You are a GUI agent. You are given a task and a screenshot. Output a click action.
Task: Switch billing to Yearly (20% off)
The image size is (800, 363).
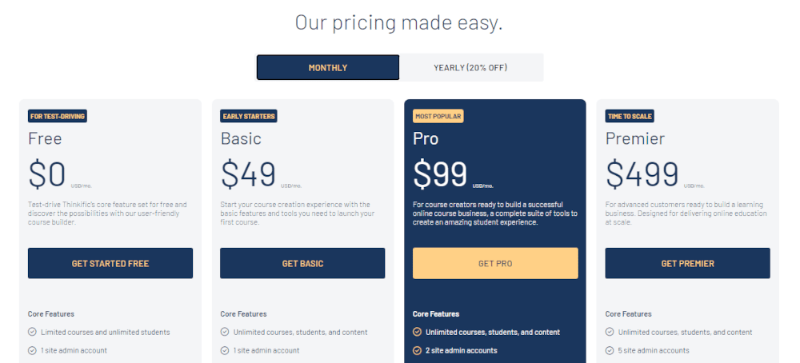(x=470, y=67)
